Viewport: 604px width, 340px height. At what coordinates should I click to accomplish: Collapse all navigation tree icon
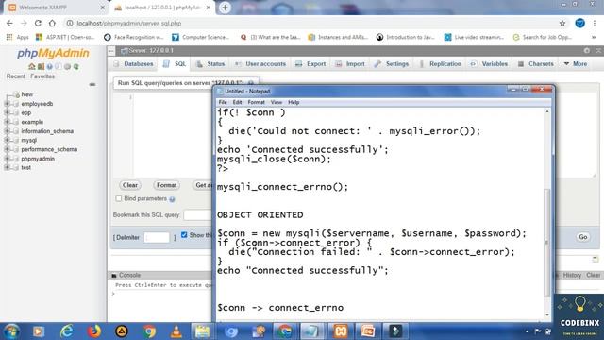(92, 84)
